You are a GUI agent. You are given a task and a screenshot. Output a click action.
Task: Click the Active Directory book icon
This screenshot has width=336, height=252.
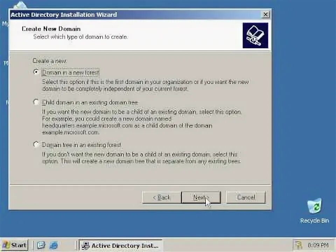coord(255,35)
